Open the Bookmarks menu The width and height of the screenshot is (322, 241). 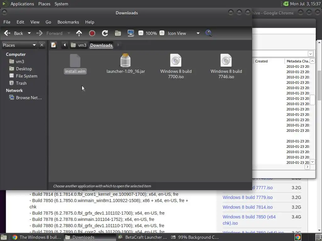(68, 22)
